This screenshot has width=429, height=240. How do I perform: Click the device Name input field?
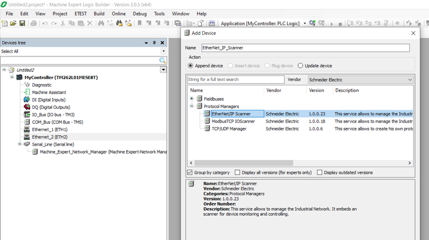point(305,48)
